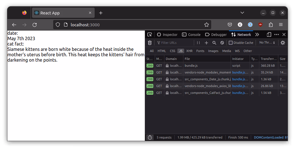
Task: Open the list all tabs dropdown
Action: click(x=242, y=13)
